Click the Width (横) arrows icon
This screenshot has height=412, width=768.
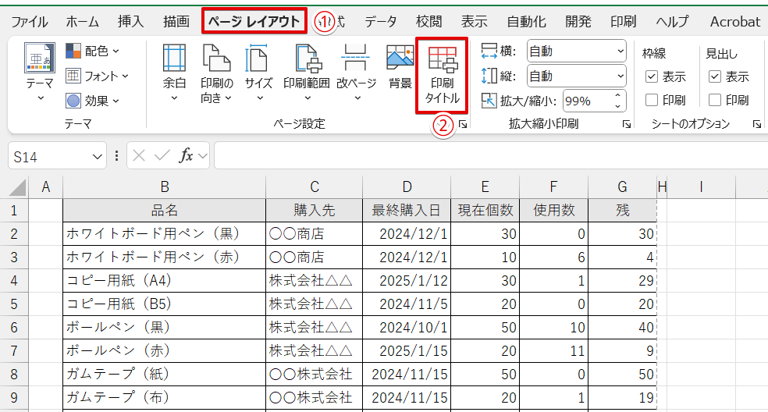pyautogui.click(x=489, y=51)
